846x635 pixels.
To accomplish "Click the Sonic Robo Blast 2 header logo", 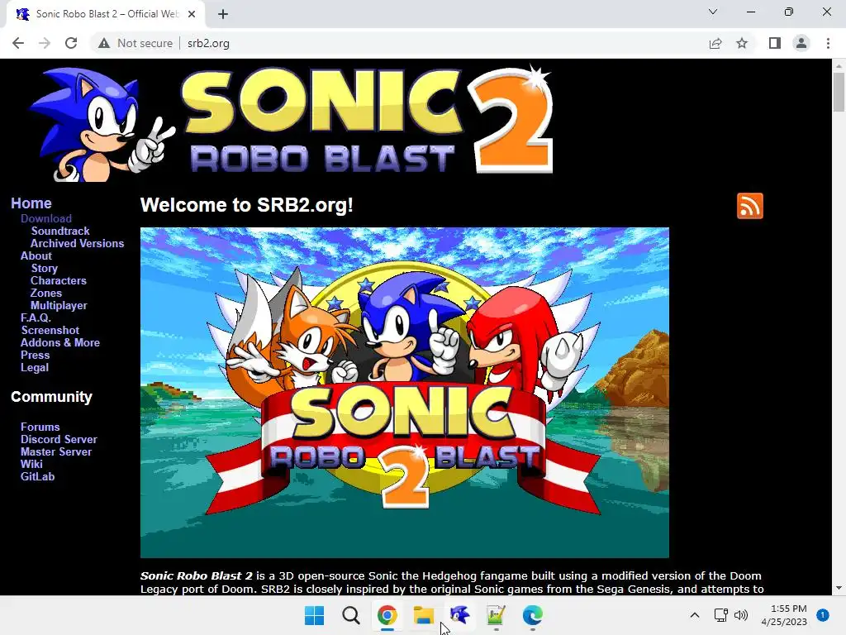I will point(292,123).
